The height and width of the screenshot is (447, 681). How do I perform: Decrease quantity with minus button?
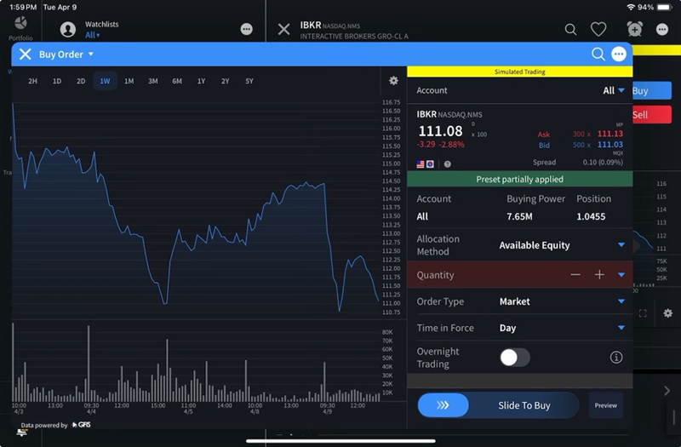575,274
